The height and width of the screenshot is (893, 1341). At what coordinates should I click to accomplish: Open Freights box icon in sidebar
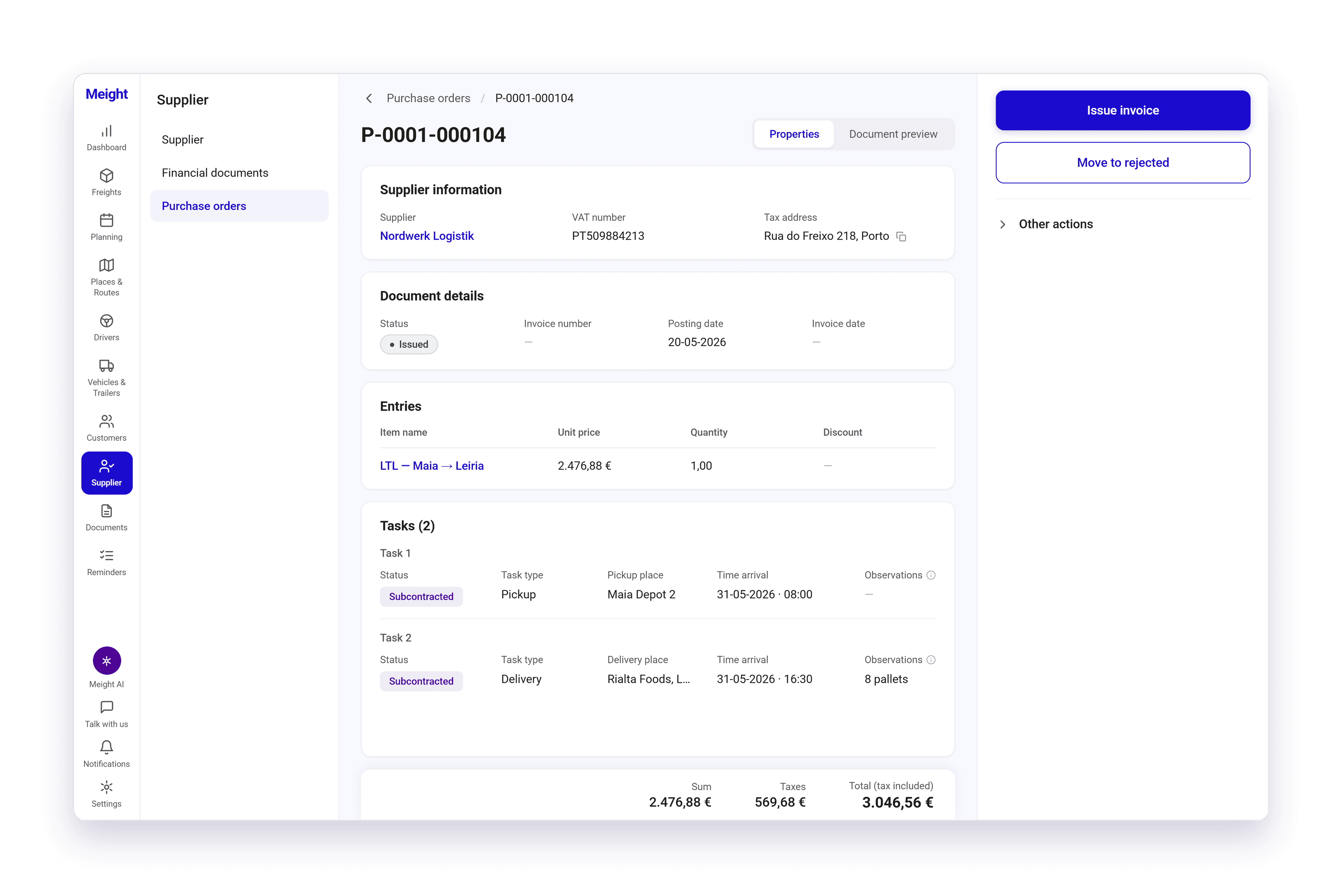107,175
